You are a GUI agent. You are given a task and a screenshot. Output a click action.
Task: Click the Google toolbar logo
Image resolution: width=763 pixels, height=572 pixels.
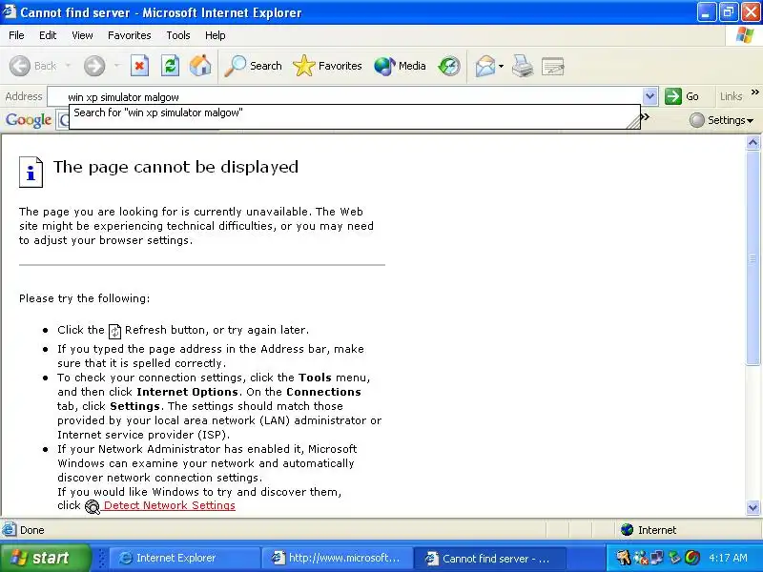pyautogui.click(x=29, y=120)
